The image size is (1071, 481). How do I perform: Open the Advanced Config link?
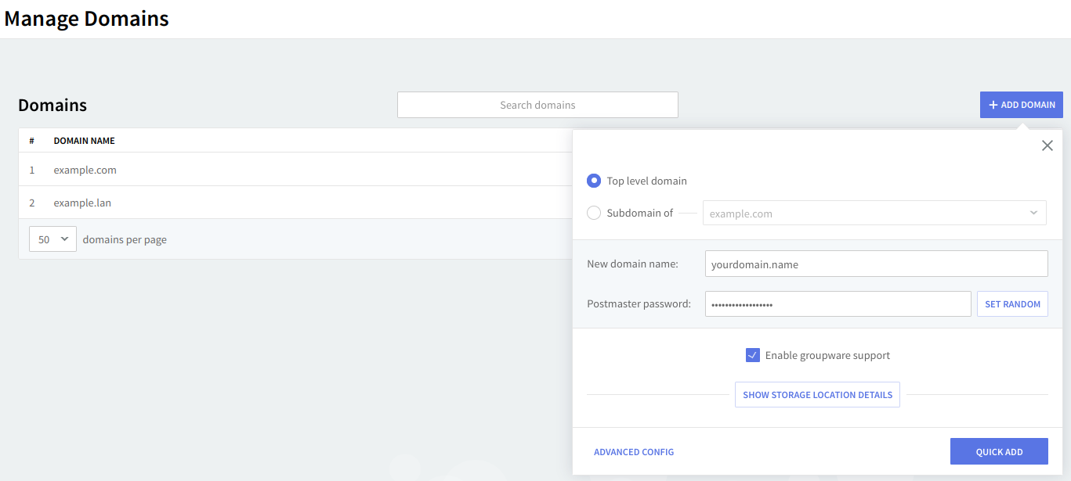coord(633,452)
